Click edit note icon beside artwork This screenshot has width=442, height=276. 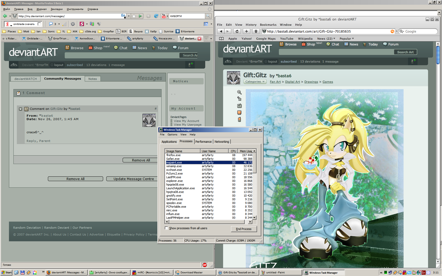click(x=239, y=106)
